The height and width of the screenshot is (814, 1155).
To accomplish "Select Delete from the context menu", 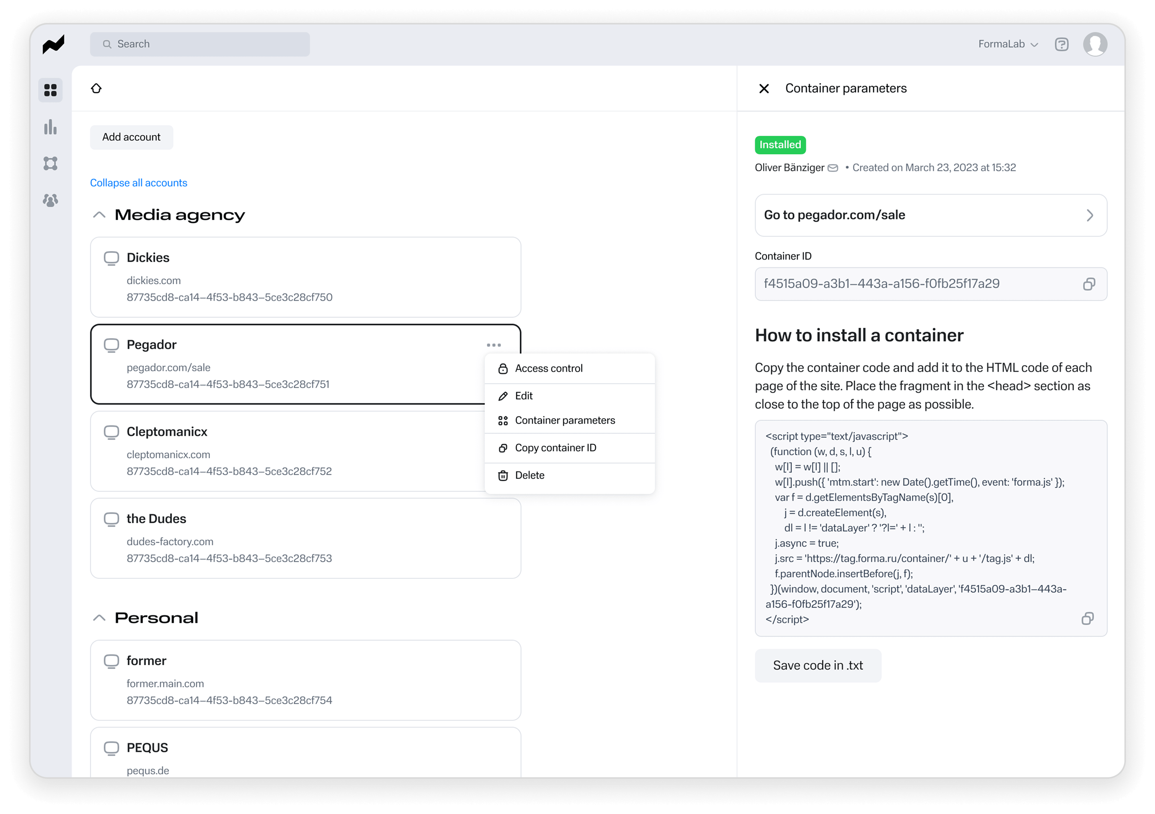I will click(569, 475).
